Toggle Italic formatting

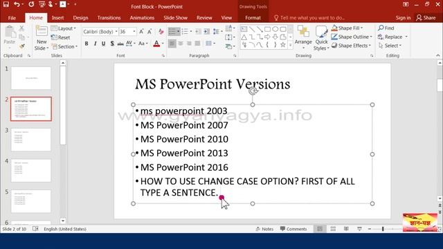pos(96,44)
